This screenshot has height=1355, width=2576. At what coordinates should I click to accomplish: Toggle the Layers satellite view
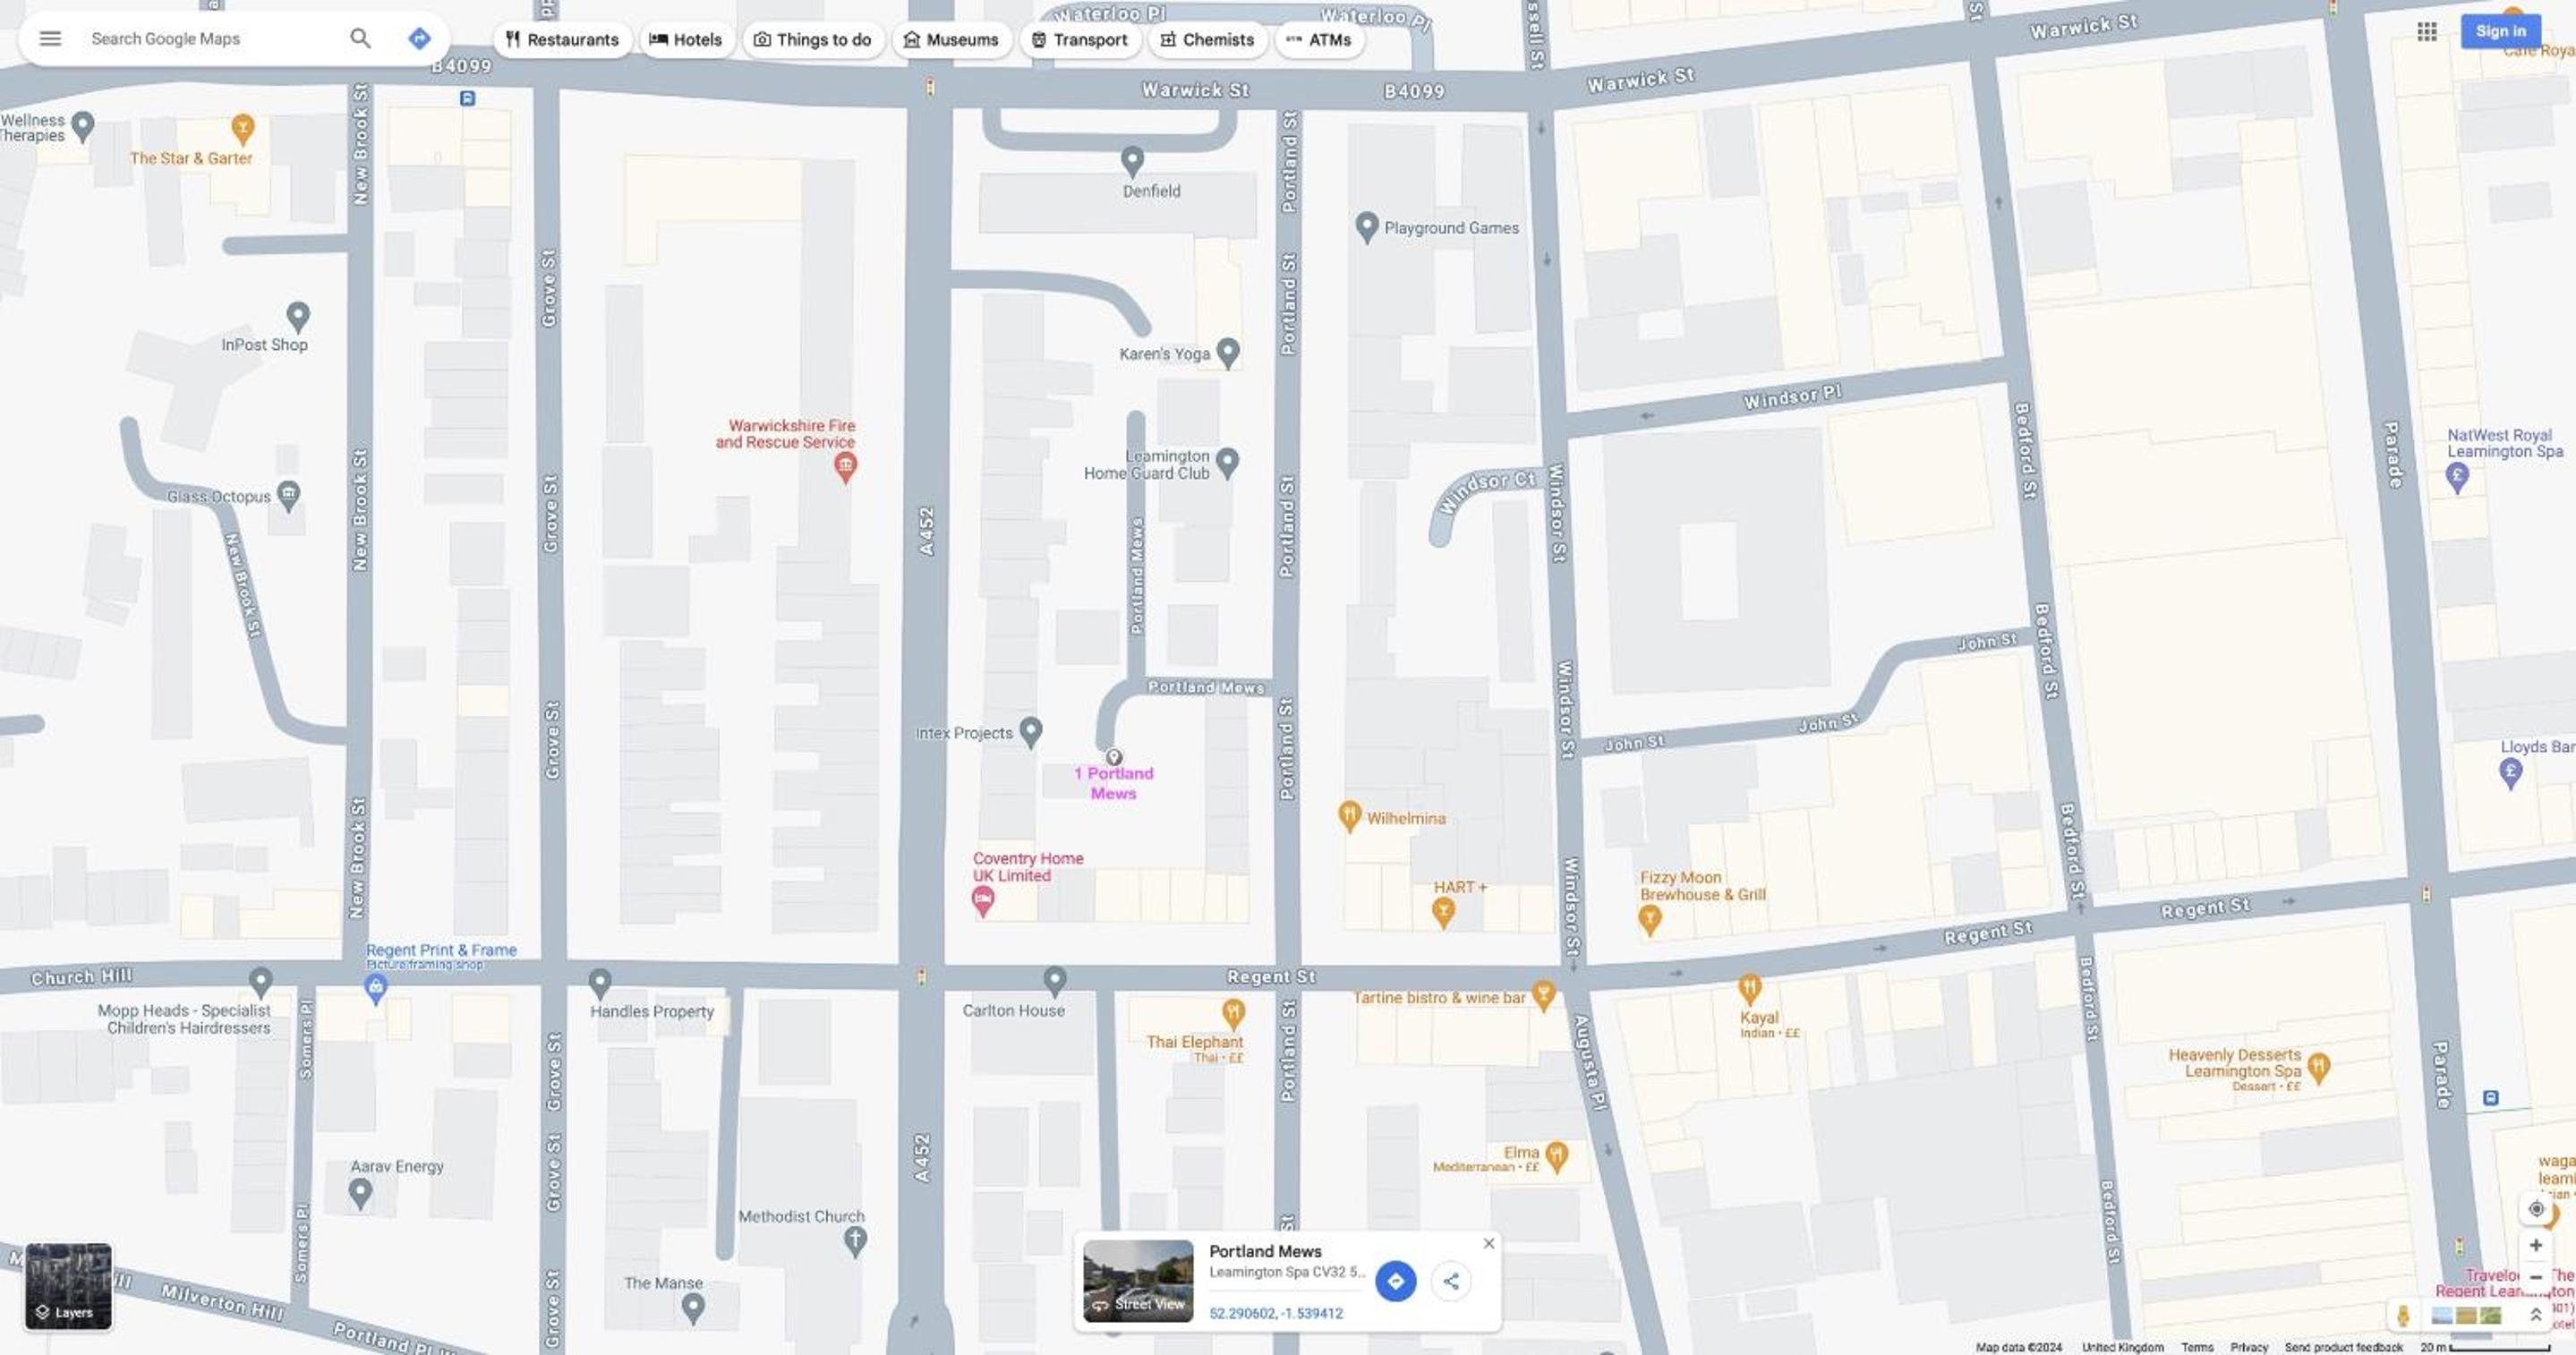(68, 1287)
